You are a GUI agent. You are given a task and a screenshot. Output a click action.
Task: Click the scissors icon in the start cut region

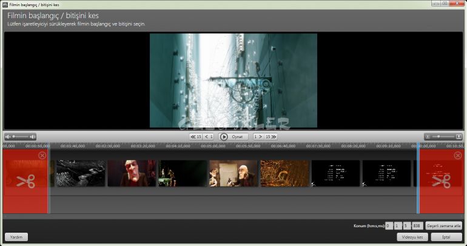pyautogui.click(x=25, y=181)
